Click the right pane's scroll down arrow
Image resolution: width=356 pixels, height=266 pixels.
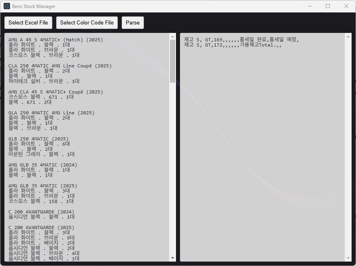coord(348,258)
